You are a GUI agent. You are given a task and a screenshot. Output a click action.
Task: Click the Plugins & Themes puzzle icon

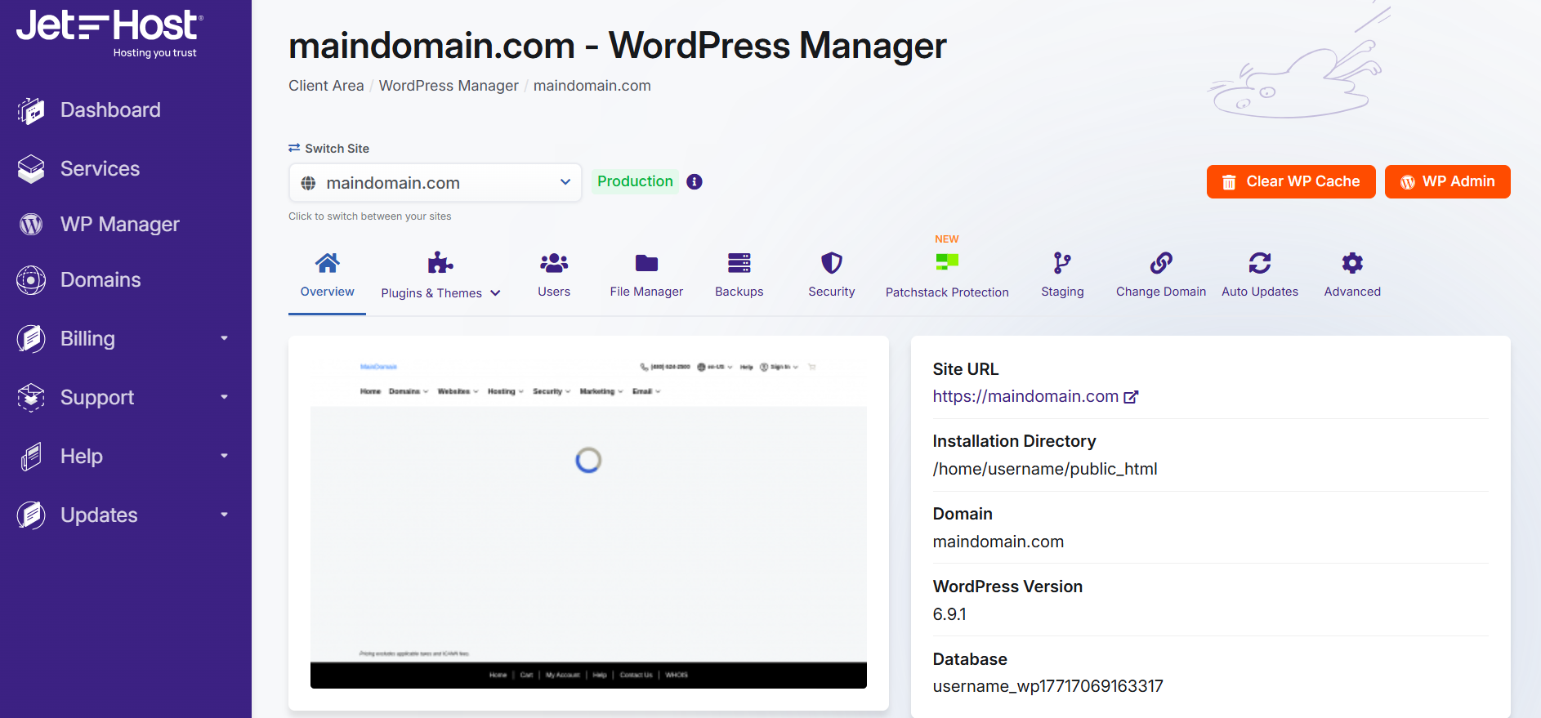tap(440, 263)
